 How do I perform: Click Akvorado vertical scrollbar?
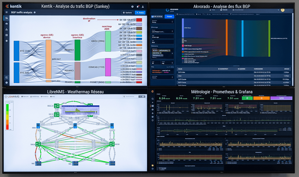tap(293, 50)
